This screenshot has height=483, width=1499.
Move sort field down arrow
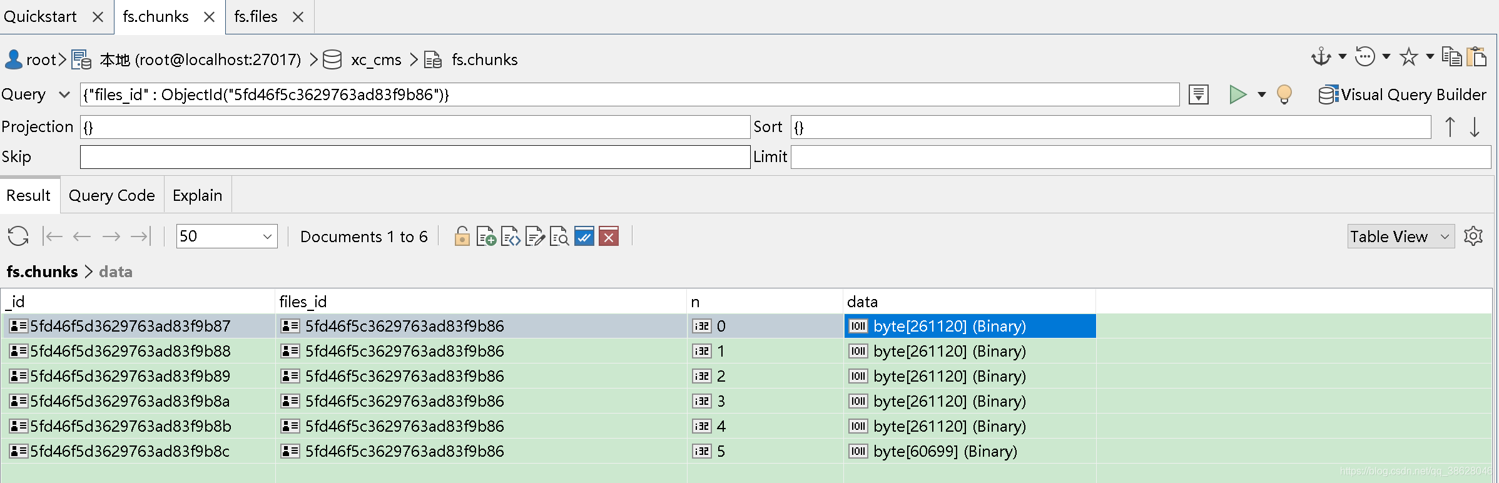[1475, 127]
